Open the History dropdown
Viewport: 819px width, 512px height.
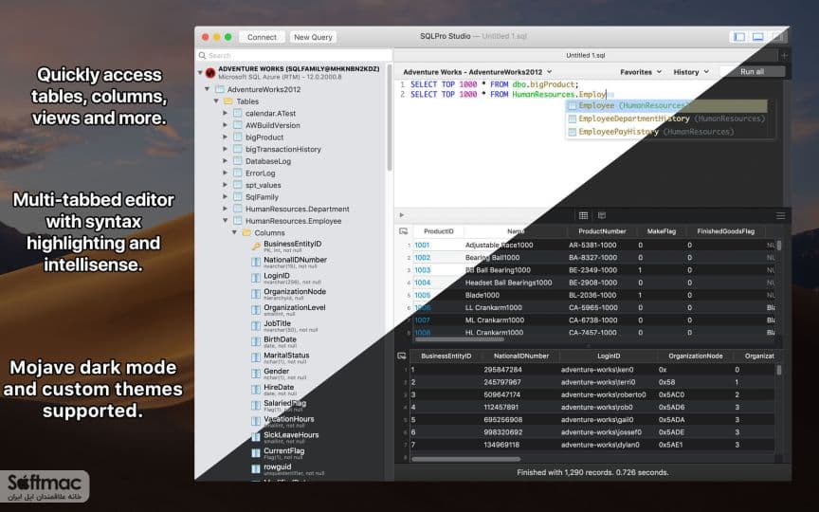point(691,71)
